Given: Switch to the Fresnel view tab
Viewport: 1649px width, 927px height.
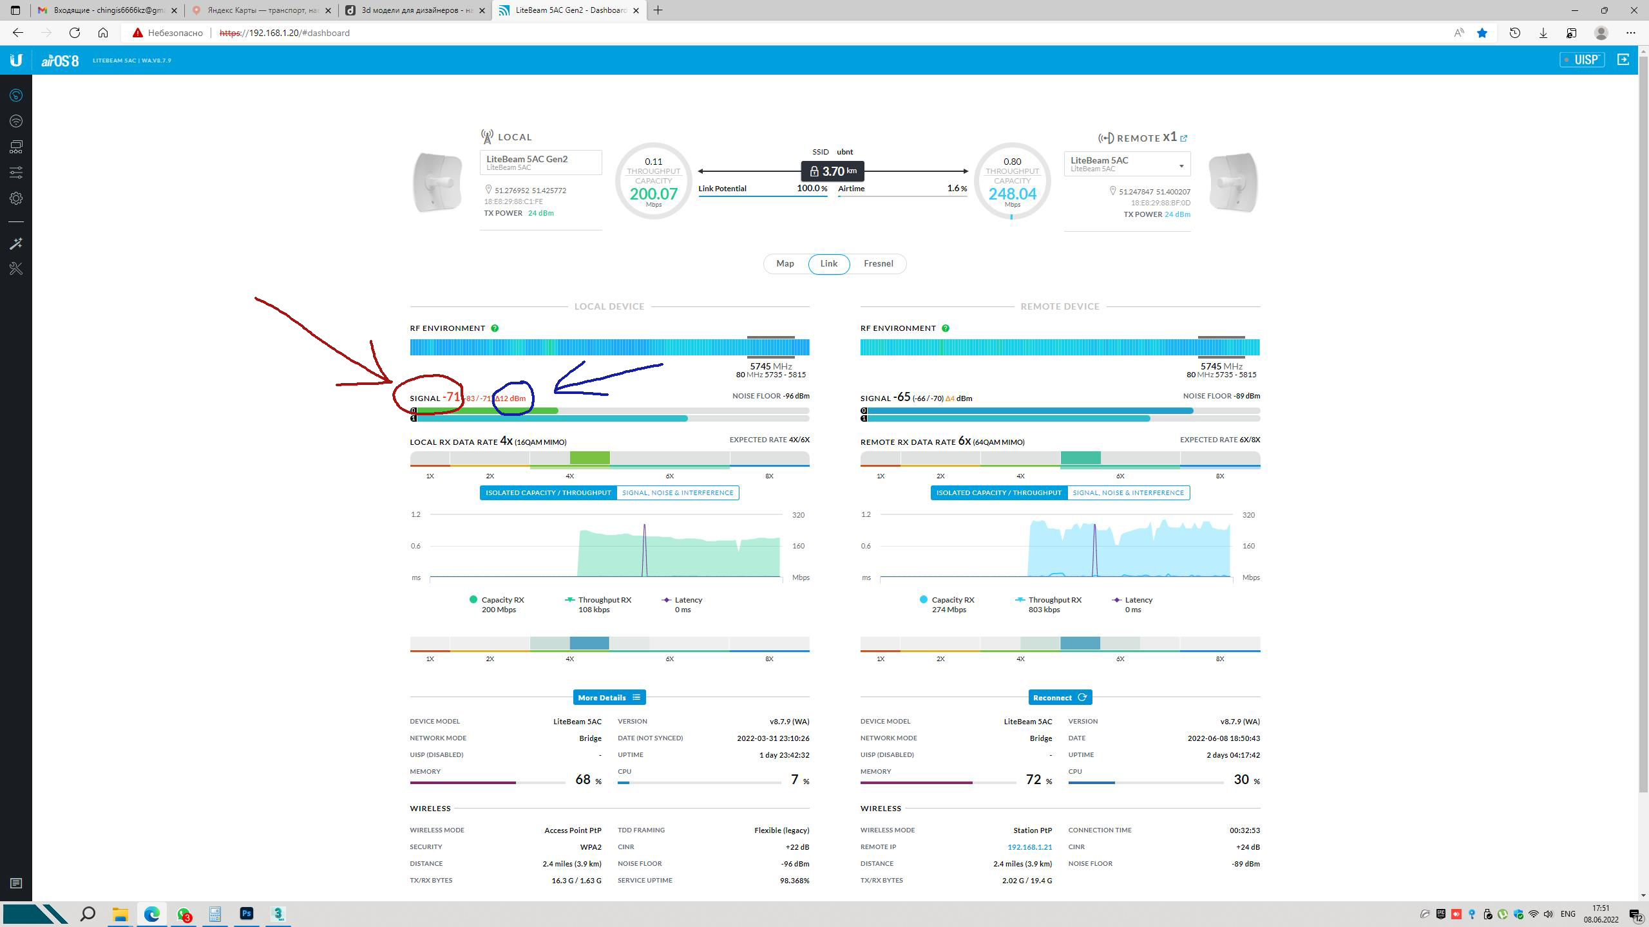Looking at the screenshot, I should [x=878, y=263].
